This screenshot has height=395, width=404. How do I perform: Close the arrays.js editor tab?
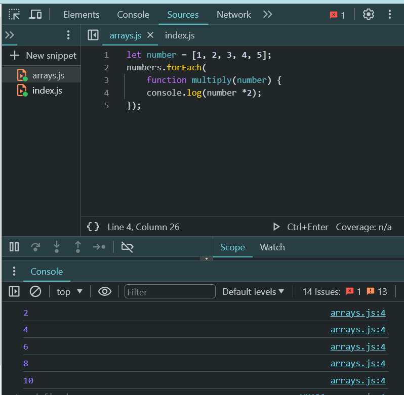[150, 35]
